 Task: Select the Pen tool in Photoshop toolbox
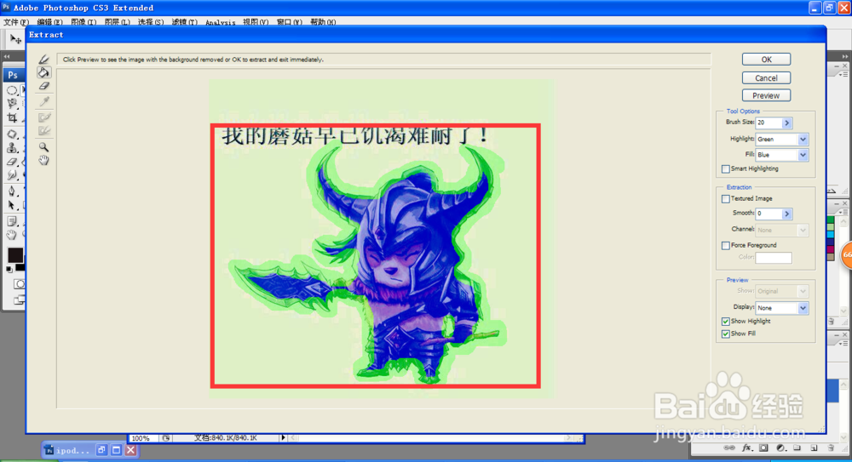click(12, 191)
